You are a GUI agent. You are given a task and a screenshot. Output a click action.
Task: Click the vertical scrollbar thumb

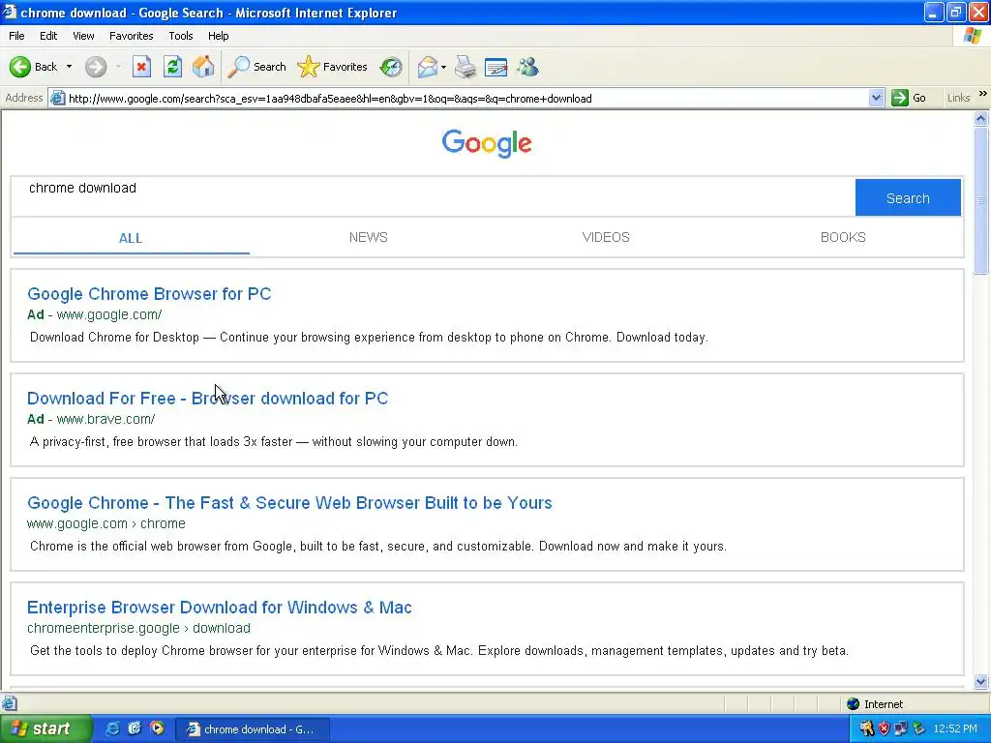[981, 200]
